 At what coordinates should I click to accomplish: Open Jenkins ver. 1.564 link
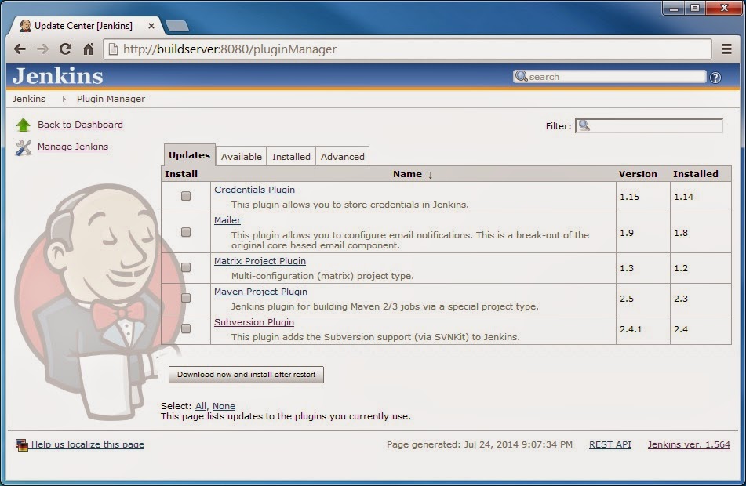click(x=689, y=444)
